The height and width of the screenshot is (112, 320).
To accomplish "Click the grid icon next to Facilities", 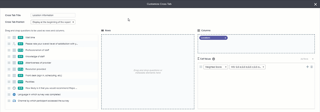I will [x=14, y=82].
